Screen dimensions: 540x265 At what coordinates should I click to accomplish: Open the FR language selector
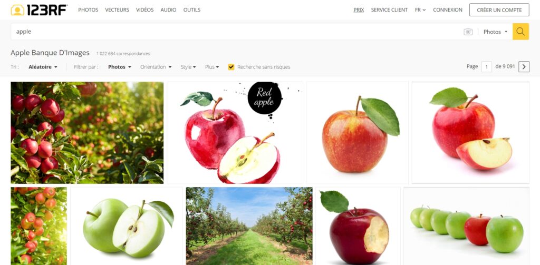(420, 10)
